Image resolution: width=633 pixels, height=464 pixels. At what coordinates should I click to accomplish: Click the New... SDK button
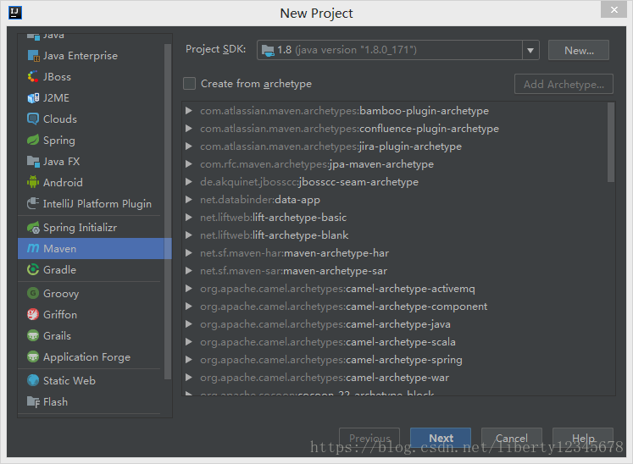pyautogui.click(x=579, y=51)
